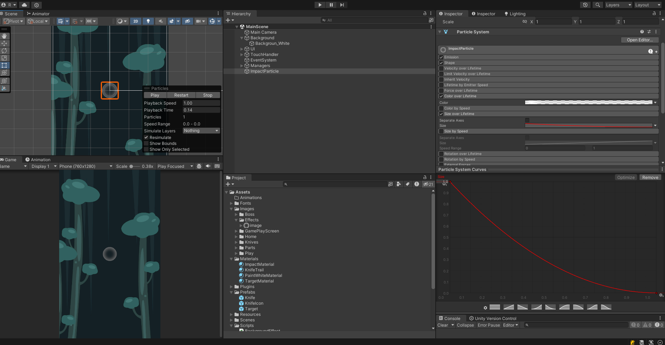This screenshot has height=345, width=665.
Task: Check Show Bounds in Particles overlay
Action: coord(147,143)
